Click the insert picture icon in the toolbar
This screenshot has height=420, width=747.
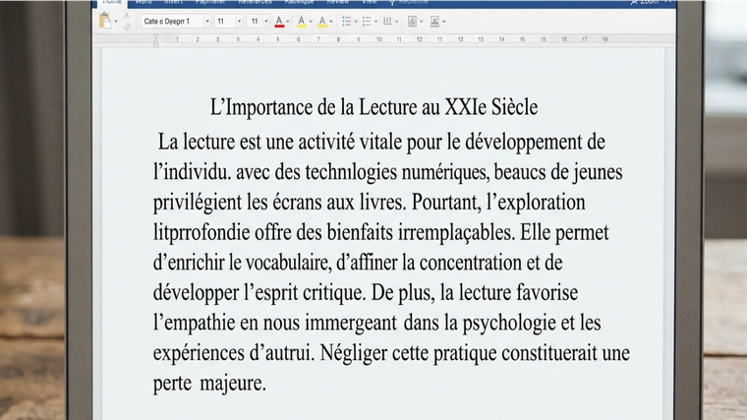click(x=435, y=22)
